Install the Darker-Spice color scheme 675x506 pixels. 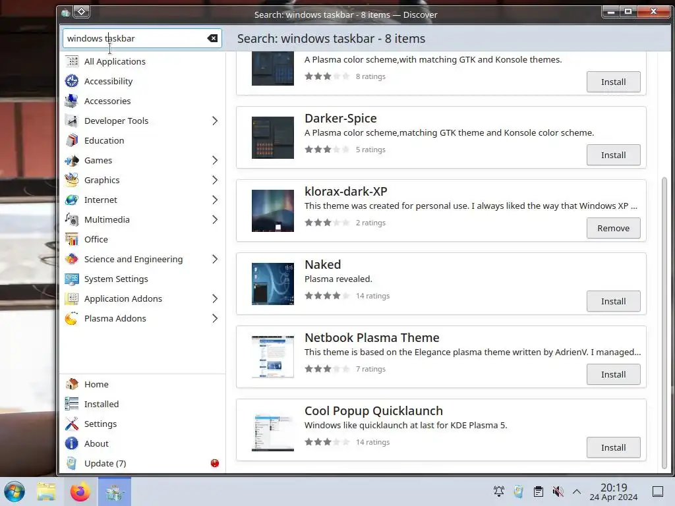coord(613,155)
